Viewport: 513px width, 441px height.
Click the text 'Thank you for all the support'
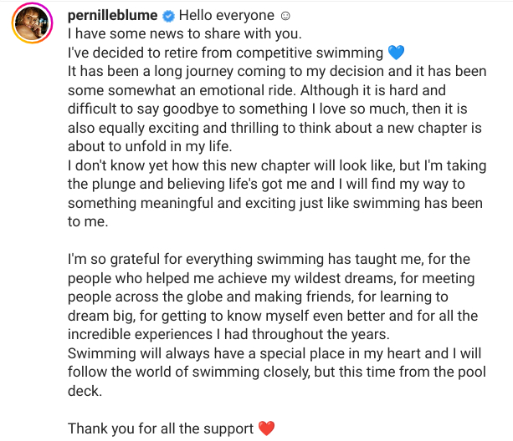point(161,428)
